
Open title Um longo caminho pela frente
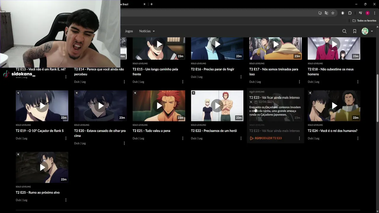pyautogui.click(x=155, y=72)
